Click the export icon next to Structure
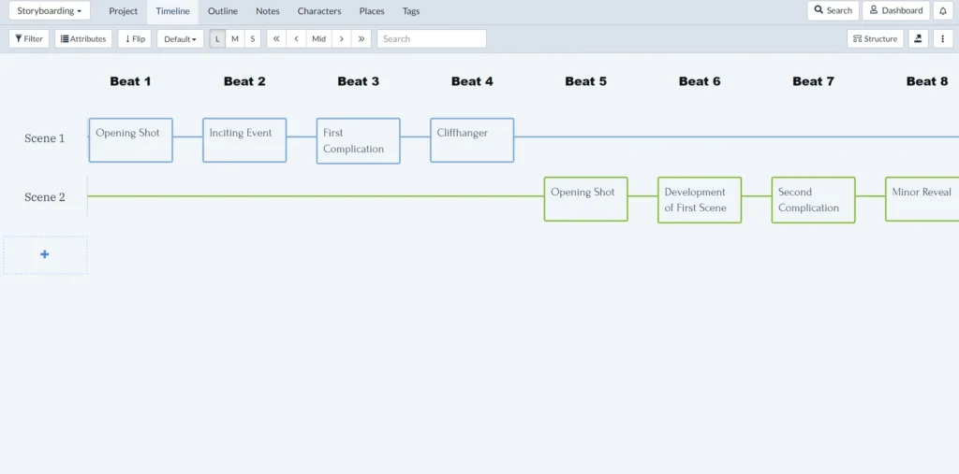The width and height of the screenshot is (959, 474). (918, 38)
